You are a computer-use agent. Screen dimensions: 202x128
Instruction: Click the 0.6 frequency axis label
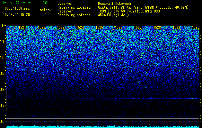tap(3, 122)
